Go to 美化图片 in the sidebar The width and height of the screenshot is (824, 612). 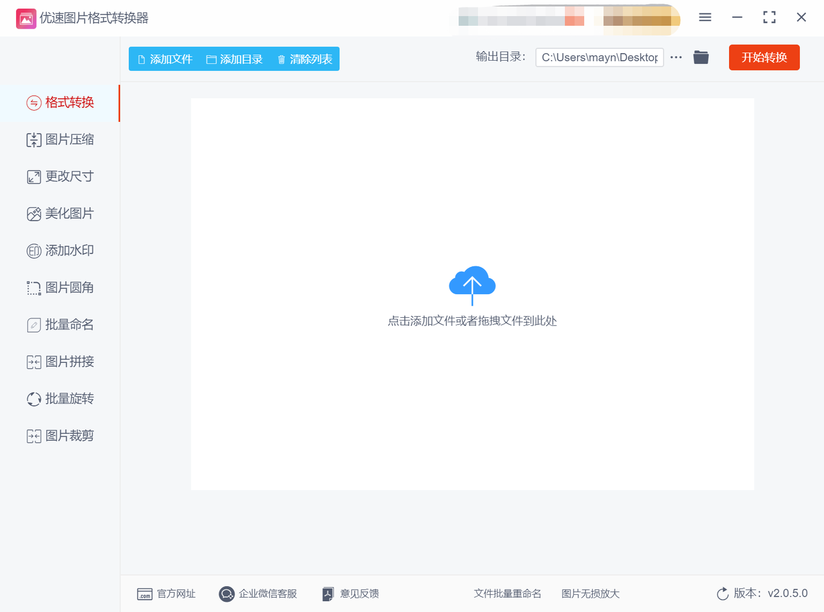click(60, 214)
